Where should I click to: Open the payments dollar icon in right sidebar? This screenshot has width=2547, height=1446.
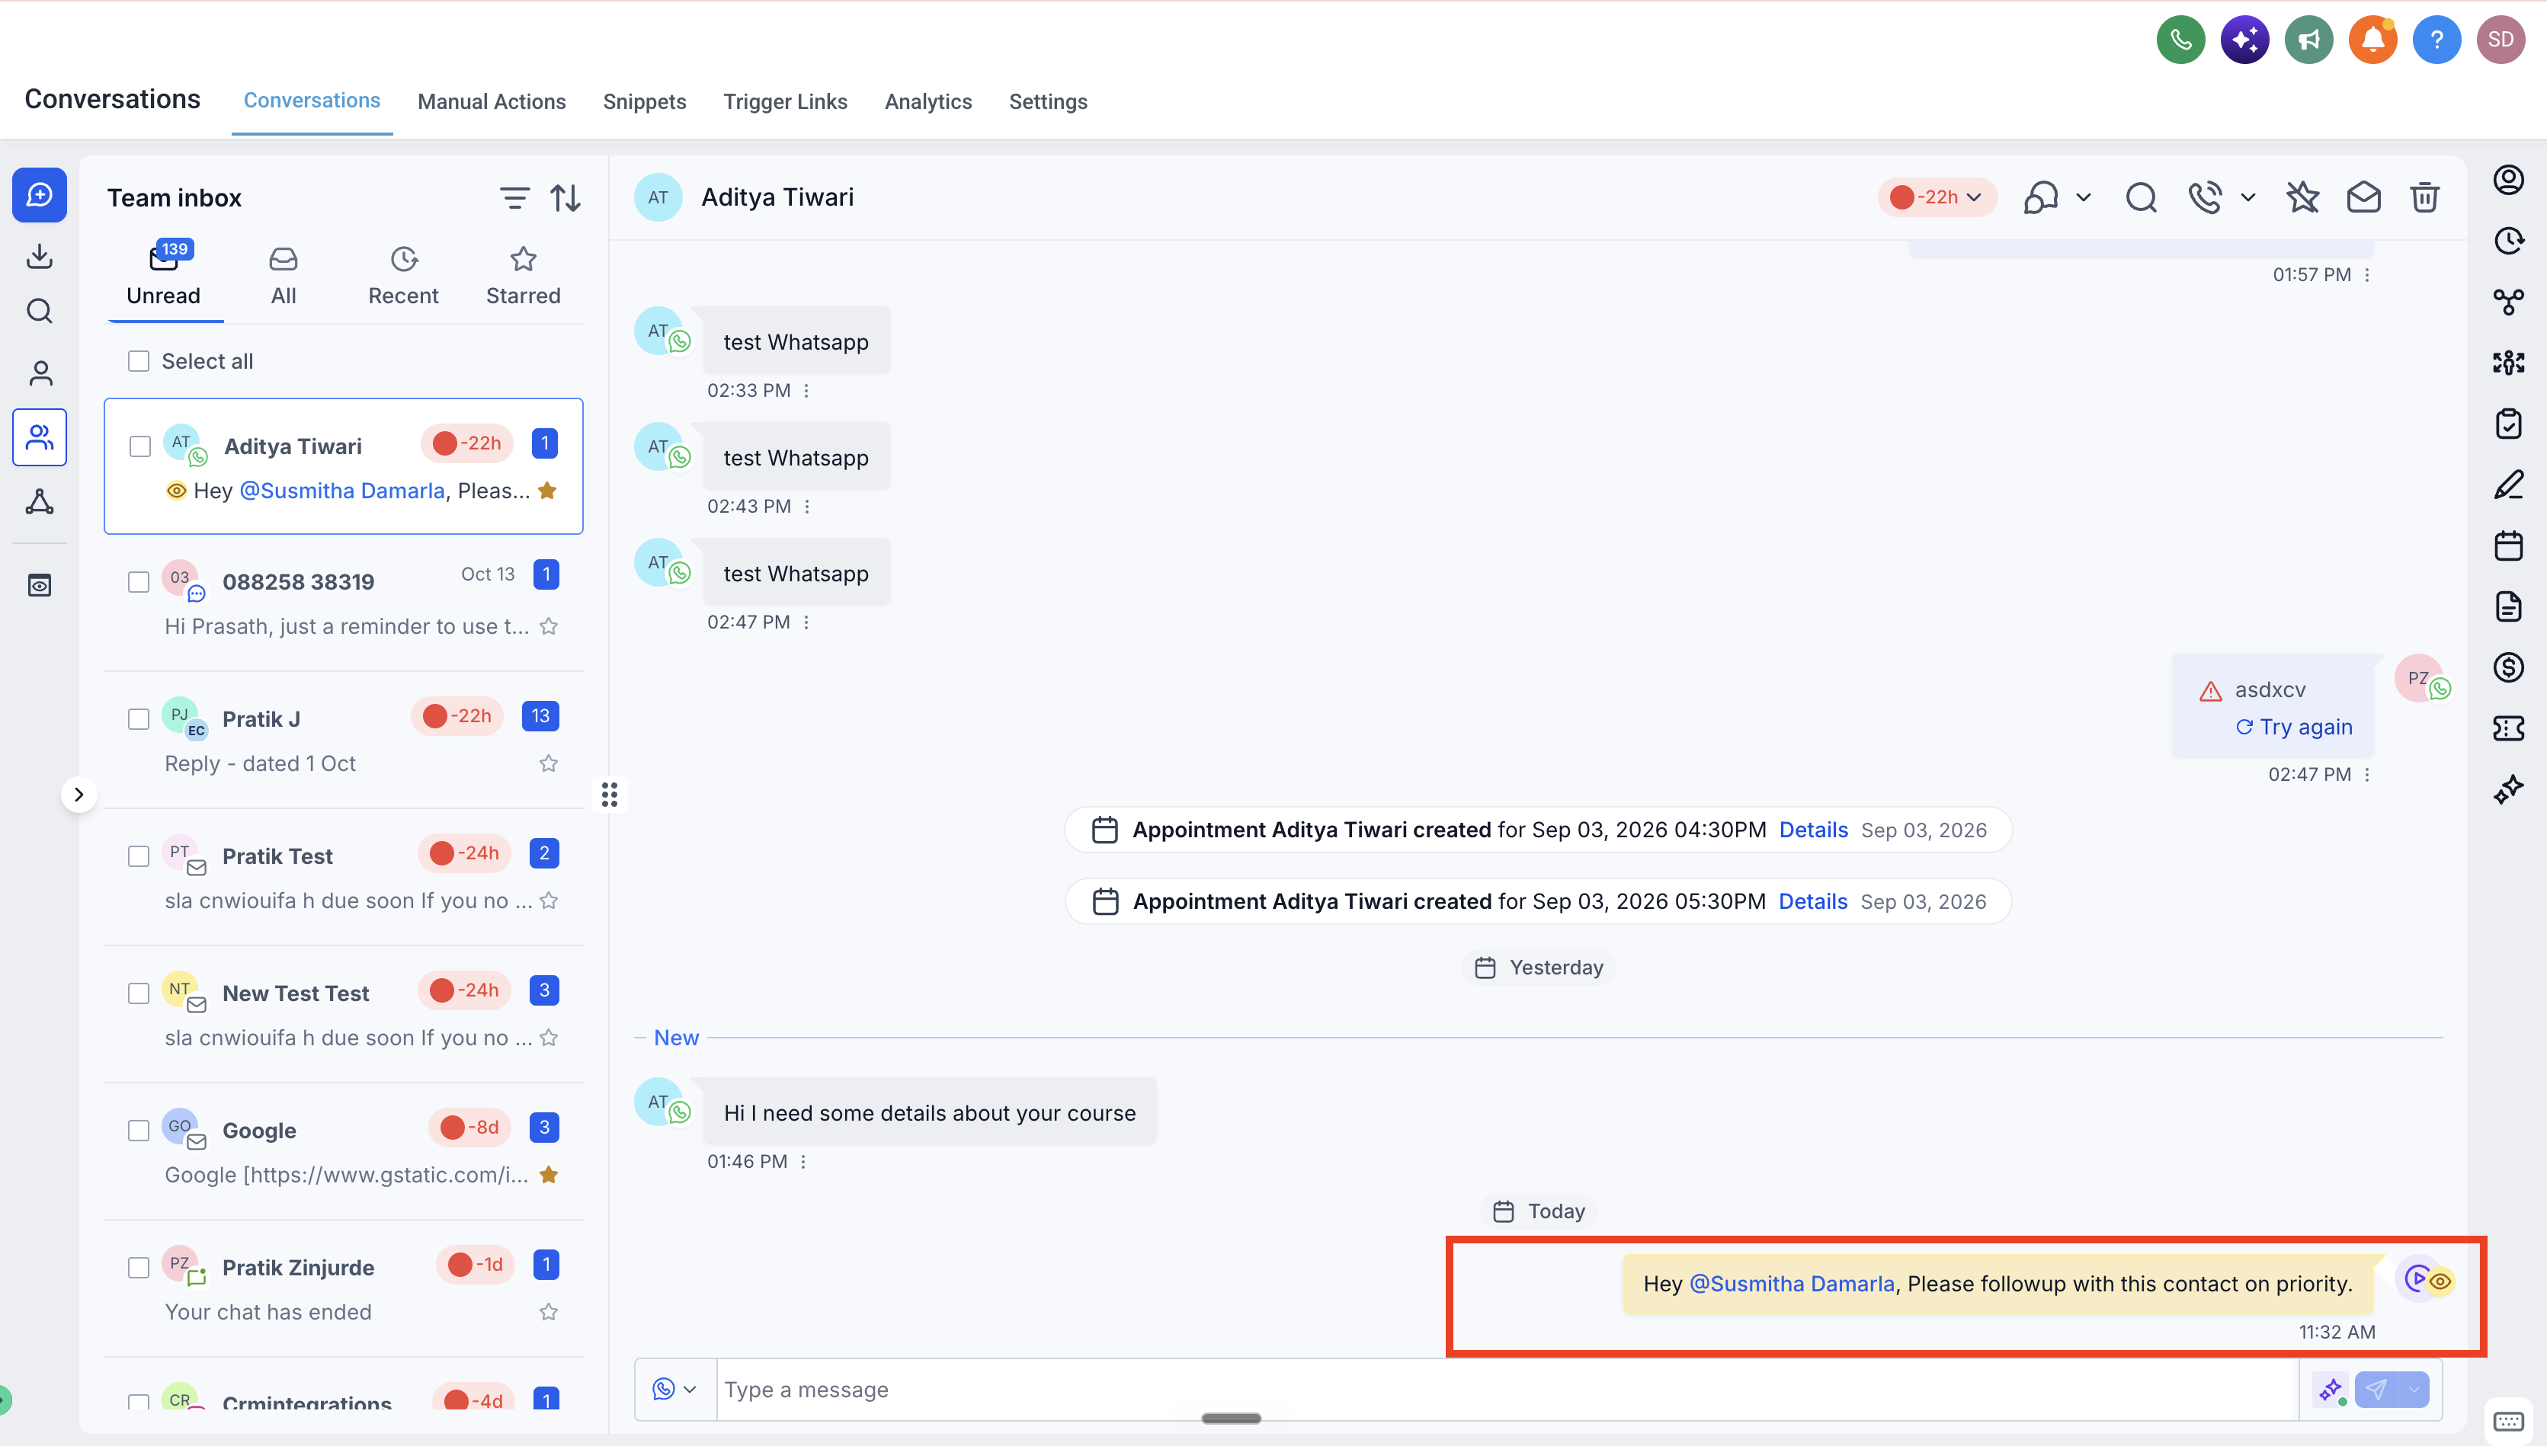[2508, 667]
